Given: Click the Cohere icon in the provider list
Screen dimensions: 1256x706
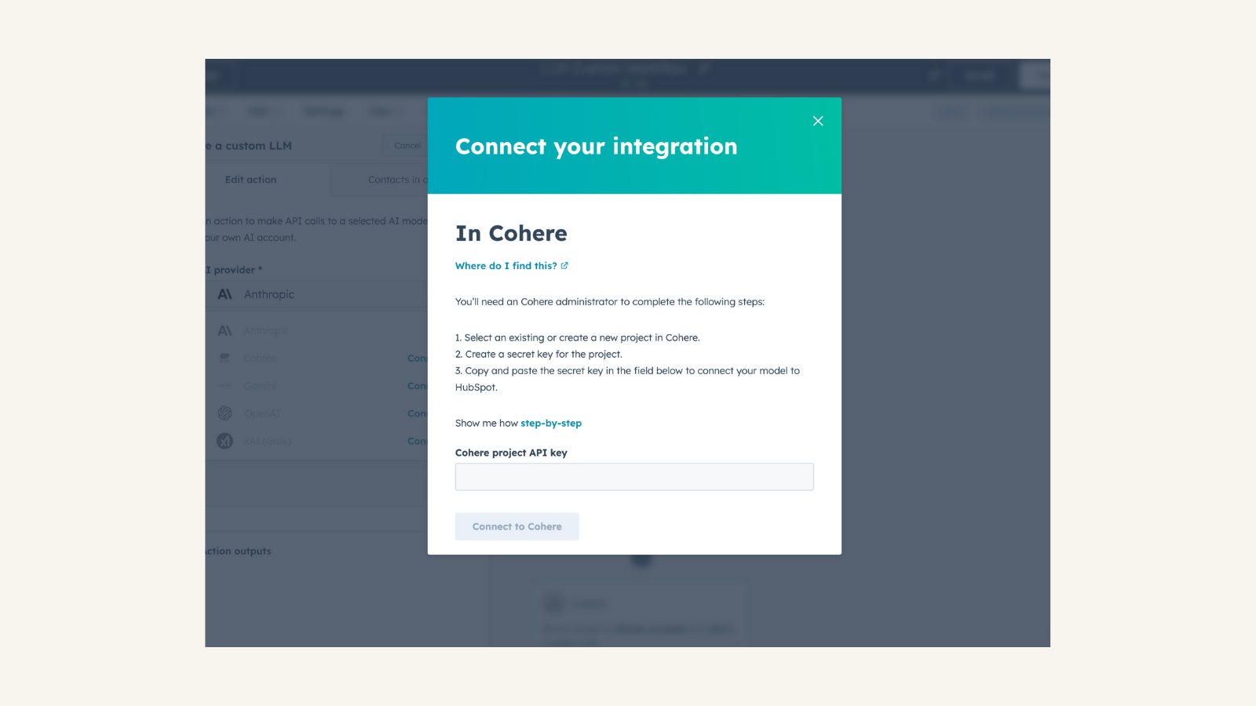Looking at the screenshot, I should click(x=224, y=358).
